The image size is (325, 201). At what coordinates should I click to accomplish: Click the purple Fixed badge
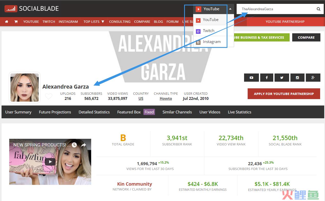[x=149, y=112]
